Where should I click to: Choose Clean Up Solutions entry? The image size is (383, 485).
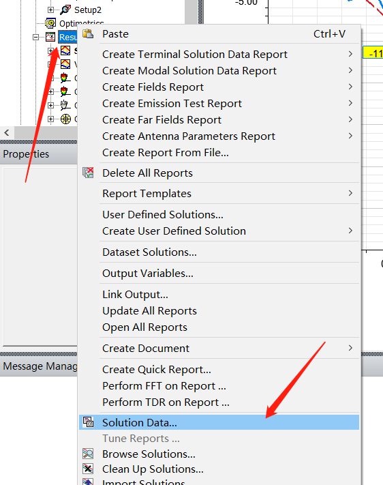coord(219,469)
